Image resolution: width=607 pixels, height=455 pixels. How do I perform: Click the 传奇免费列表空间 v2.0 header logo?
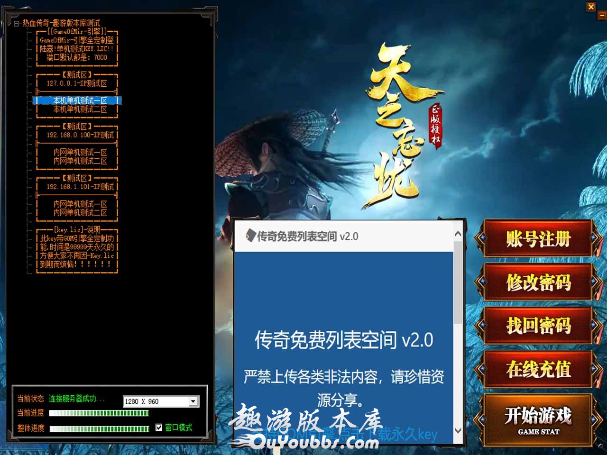point(302,236)
